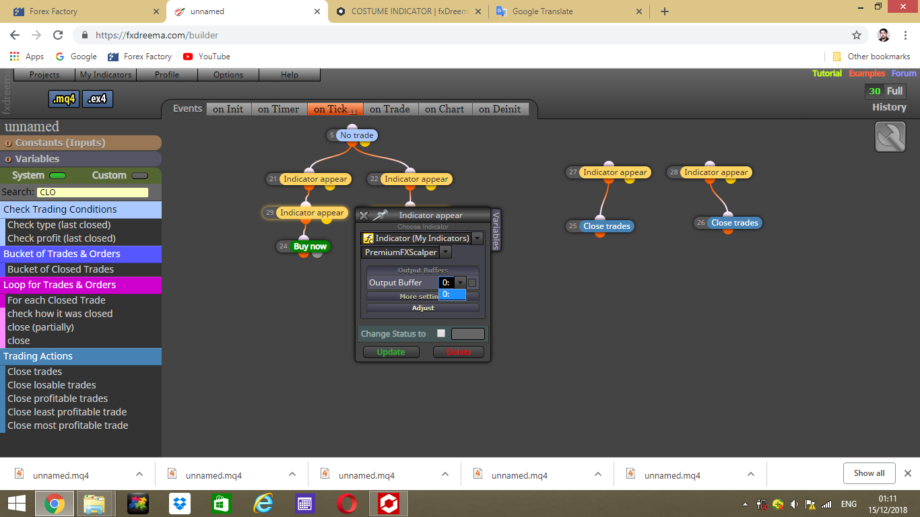Open options for first unnamed.mq4 download
This screenshot has height=517, width=920.
pos(139,474)
